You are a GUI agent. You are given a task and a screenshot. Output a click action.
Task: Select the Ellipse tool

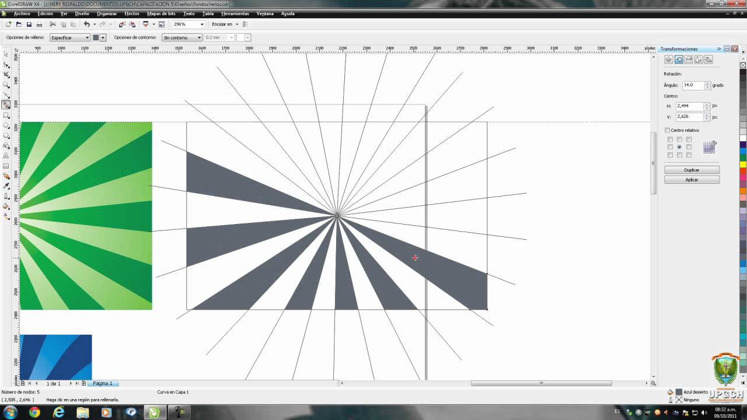pos(6,125)
